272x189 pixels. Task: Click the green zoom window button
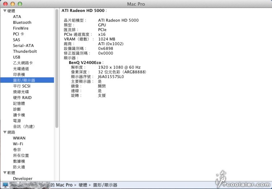[20, 4]
